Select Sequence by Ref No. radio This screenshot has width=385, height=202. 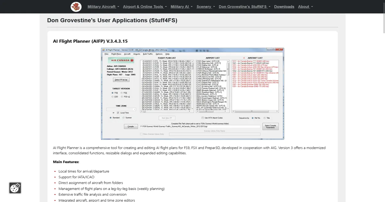coord(252,118)
